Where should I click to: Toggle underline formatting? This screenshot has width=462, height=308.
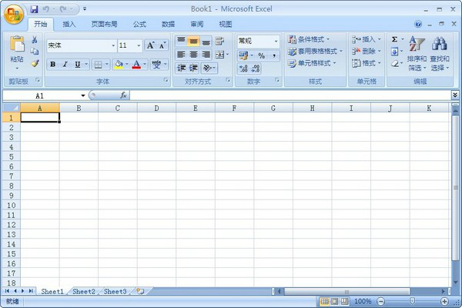[78, 64]
